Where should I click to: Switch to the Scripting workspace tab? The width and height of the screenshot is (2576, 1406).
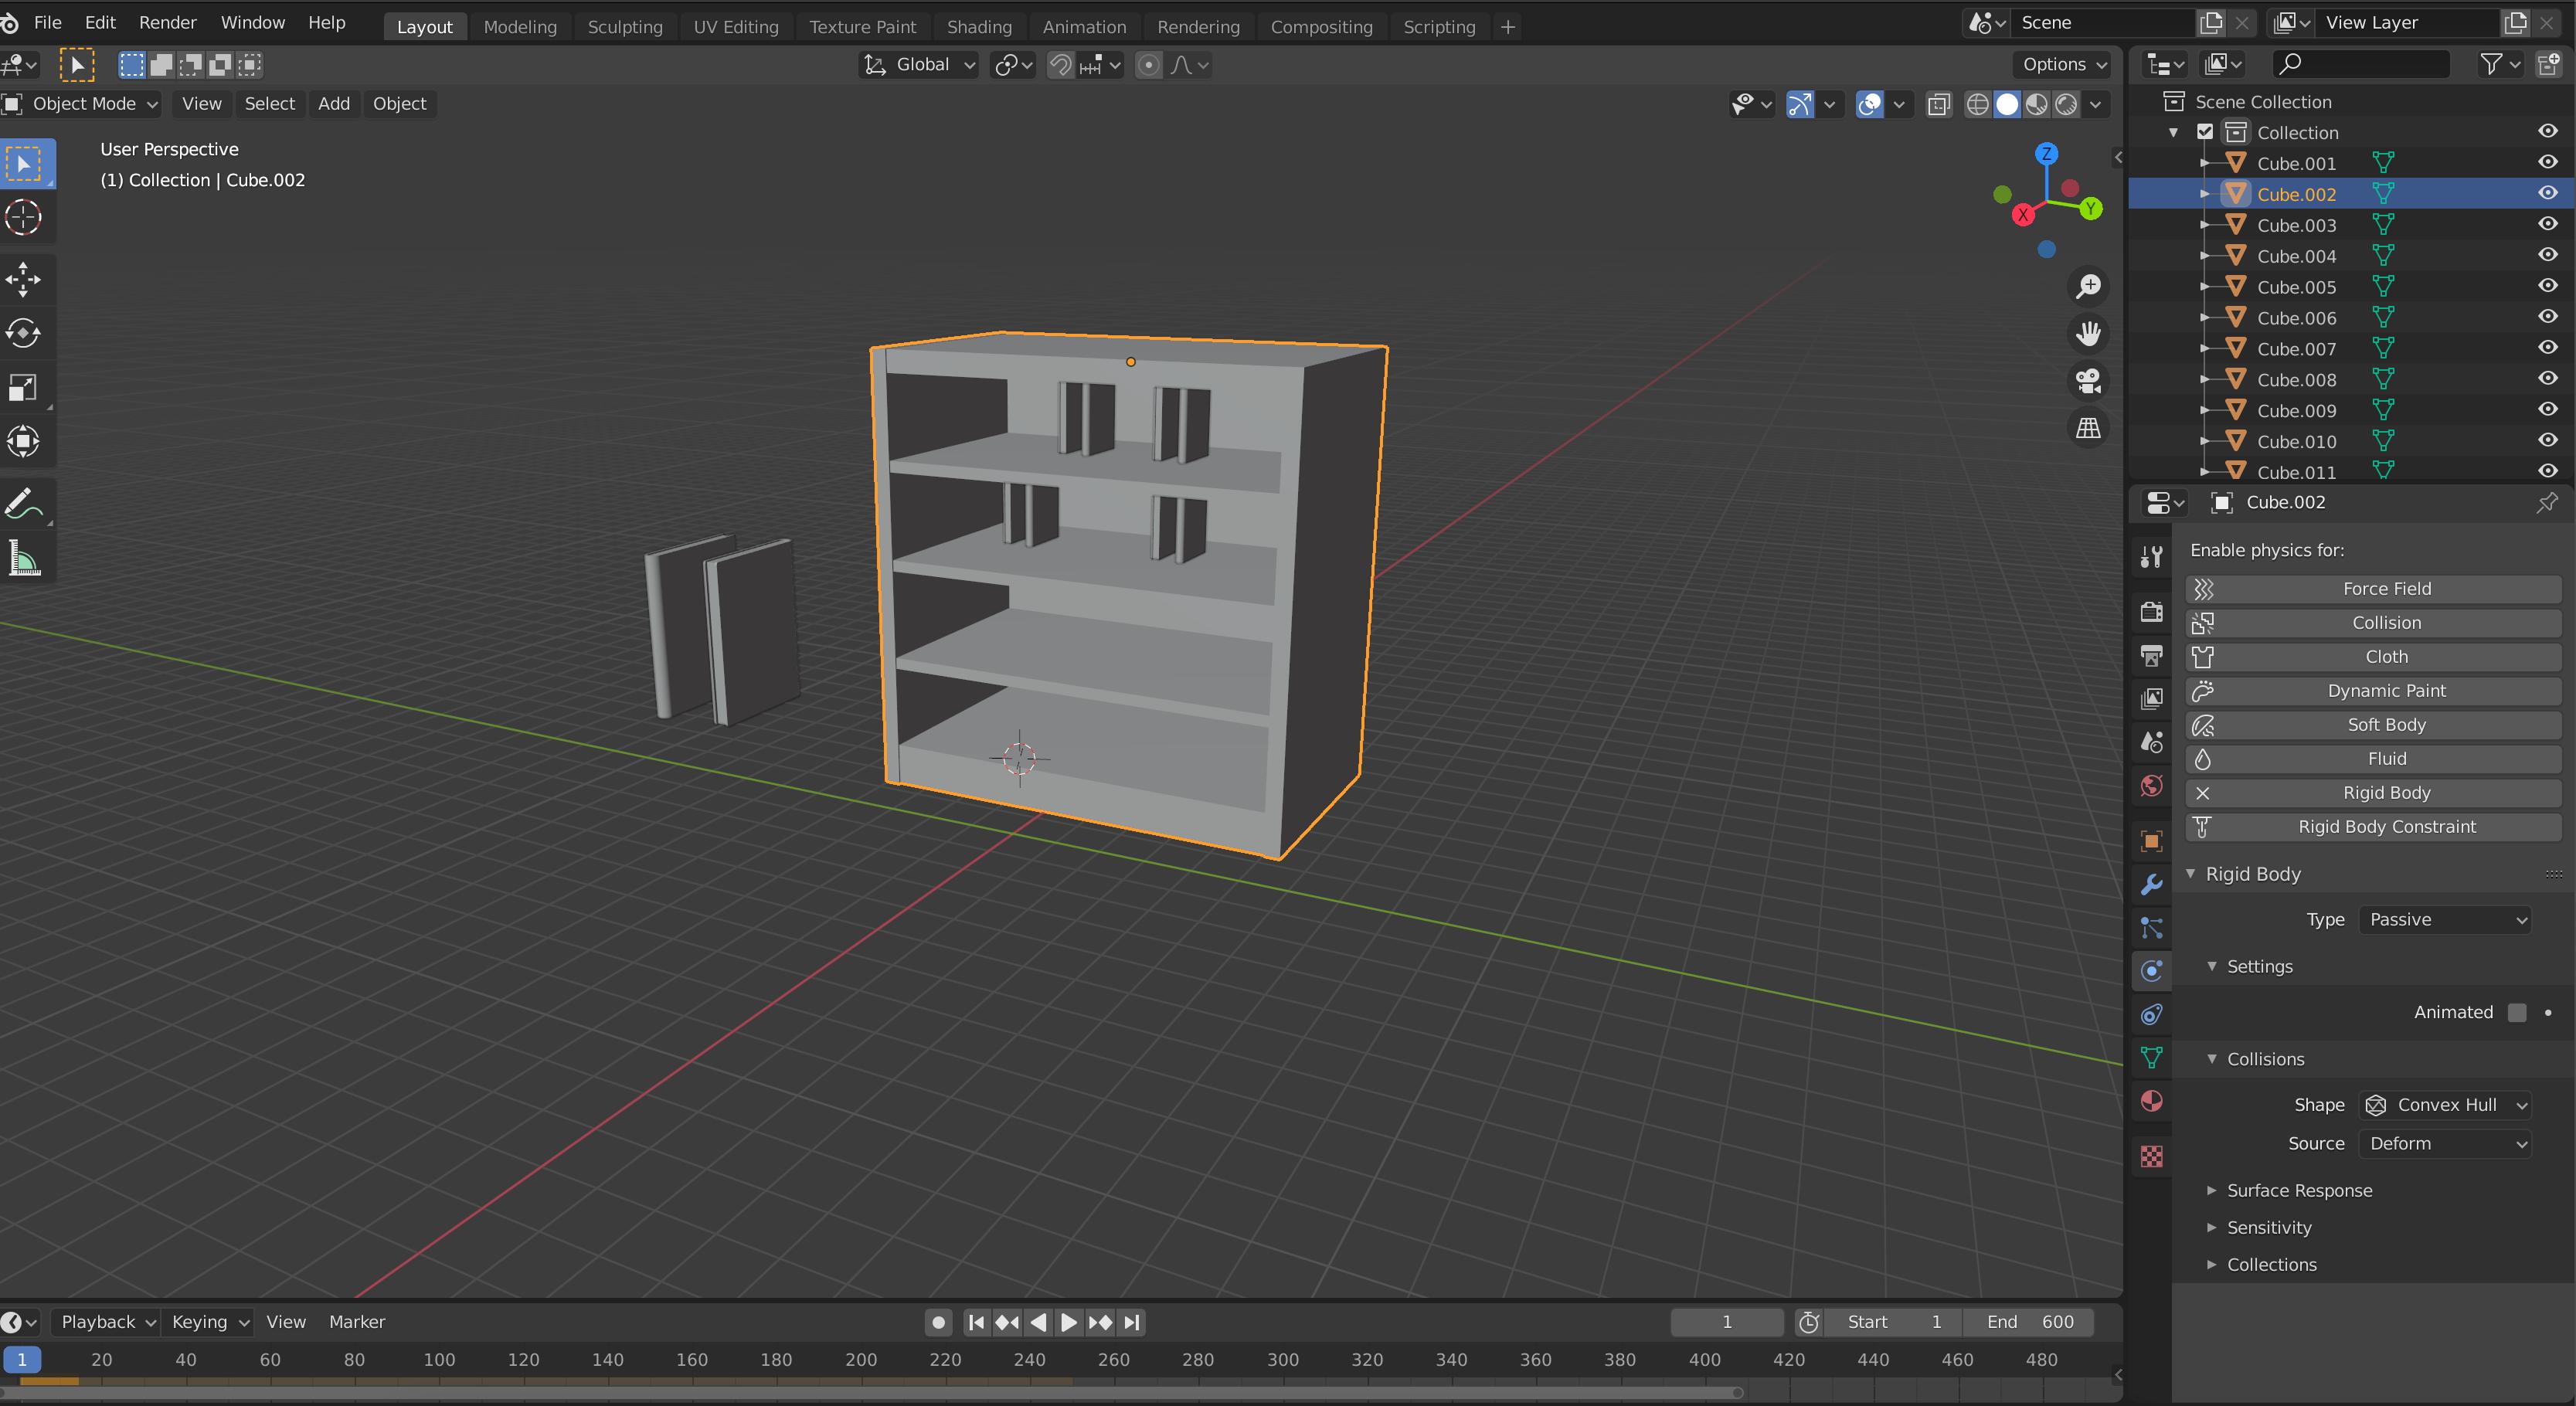tap(1439, 27)
